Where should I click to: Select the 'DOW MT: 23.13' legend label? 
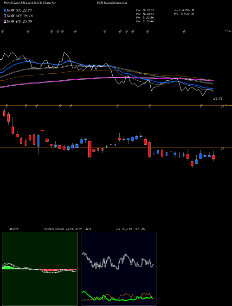coord(20,16)
